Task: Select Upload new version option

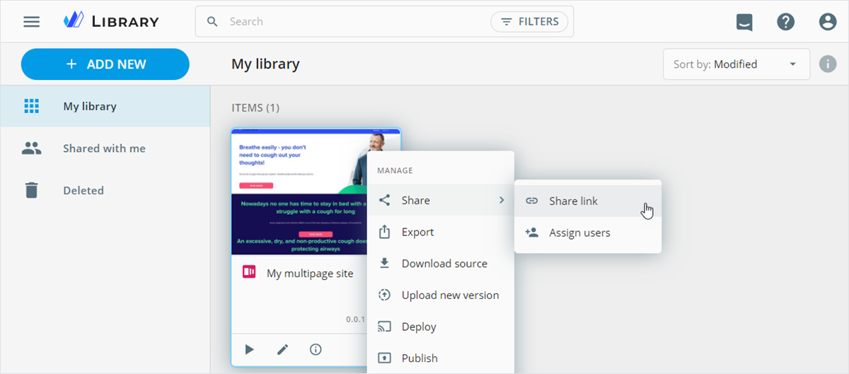Action: pyautogui.click(x=450, y=296)
